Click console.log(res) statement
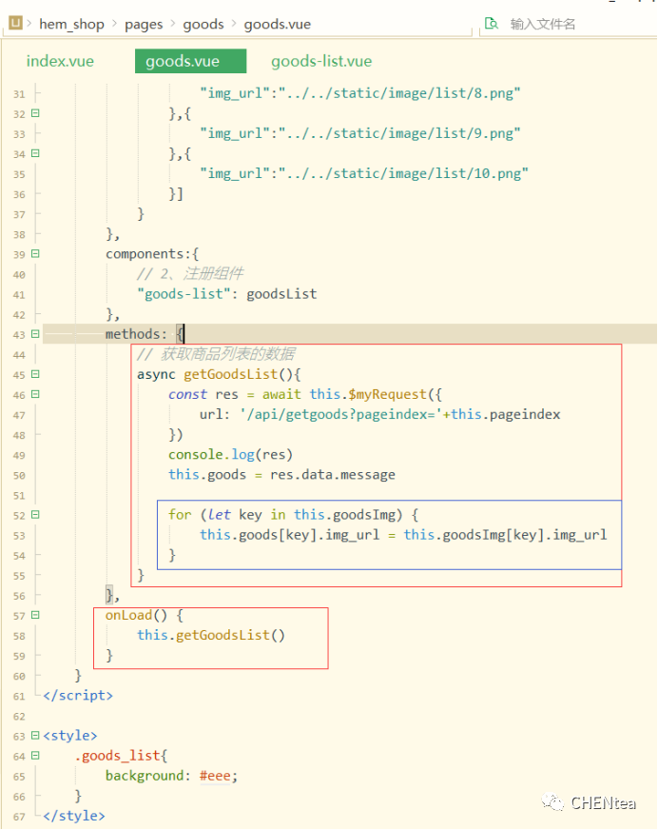 (230, 455)
